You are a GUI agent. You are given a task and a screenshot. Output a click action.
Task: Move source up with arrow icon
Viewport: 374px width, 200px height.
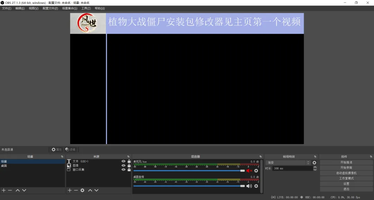click(x=90, y=190)
